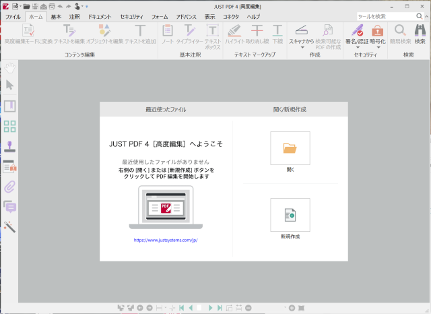Screen dimensions: 431x314
Task: Expand the 署名/認証 dropdown arrow
Action: click(358, 48)
